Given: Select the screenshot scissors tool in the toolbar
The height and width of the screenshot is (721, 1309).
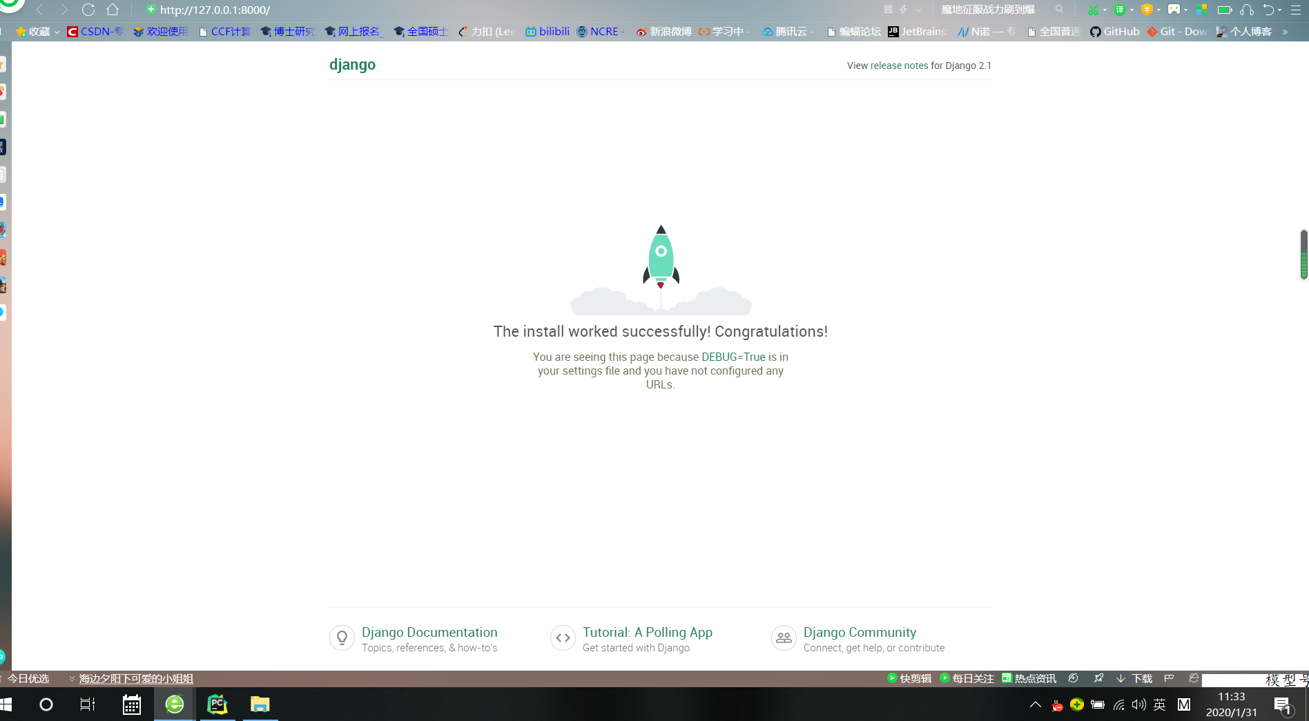Looking at the screenshot, I should click(x=1093, y=10).
